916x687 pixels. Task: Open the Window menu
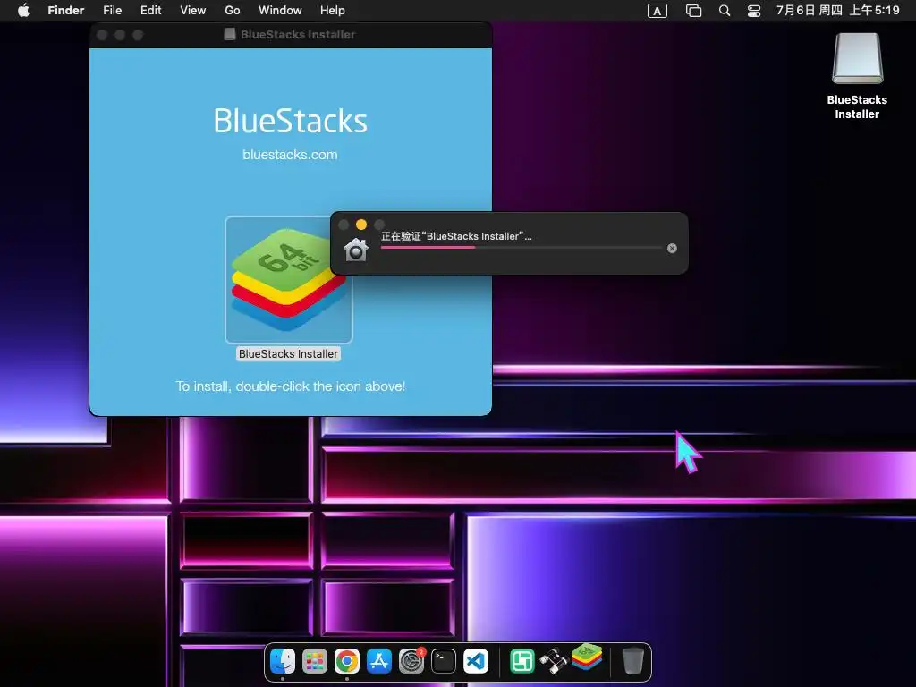pos(280,11)
